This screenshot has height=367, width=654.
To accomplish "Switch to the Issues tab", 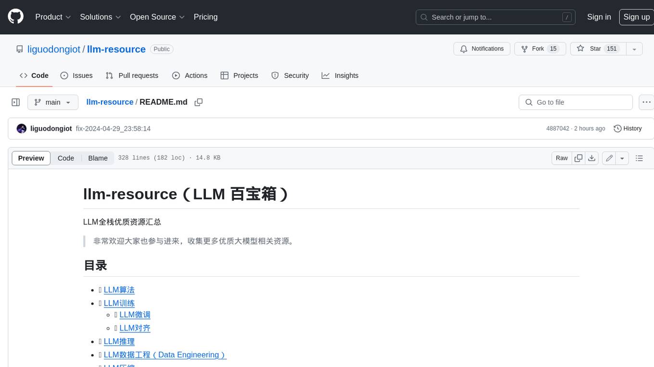I will pyautogui.click(x=76, y=75).
